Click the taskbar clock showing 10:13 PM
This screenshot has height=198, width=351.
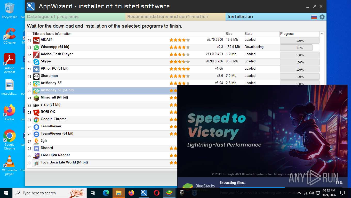coord(329,193)
